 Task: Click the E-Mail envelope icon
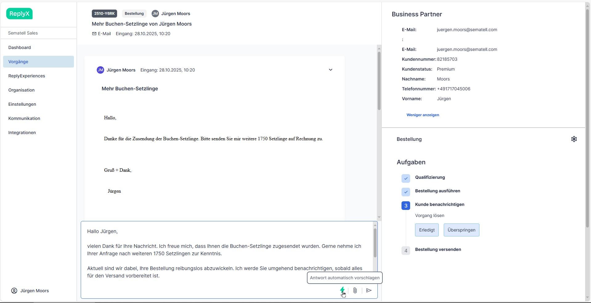click(94, 34)
